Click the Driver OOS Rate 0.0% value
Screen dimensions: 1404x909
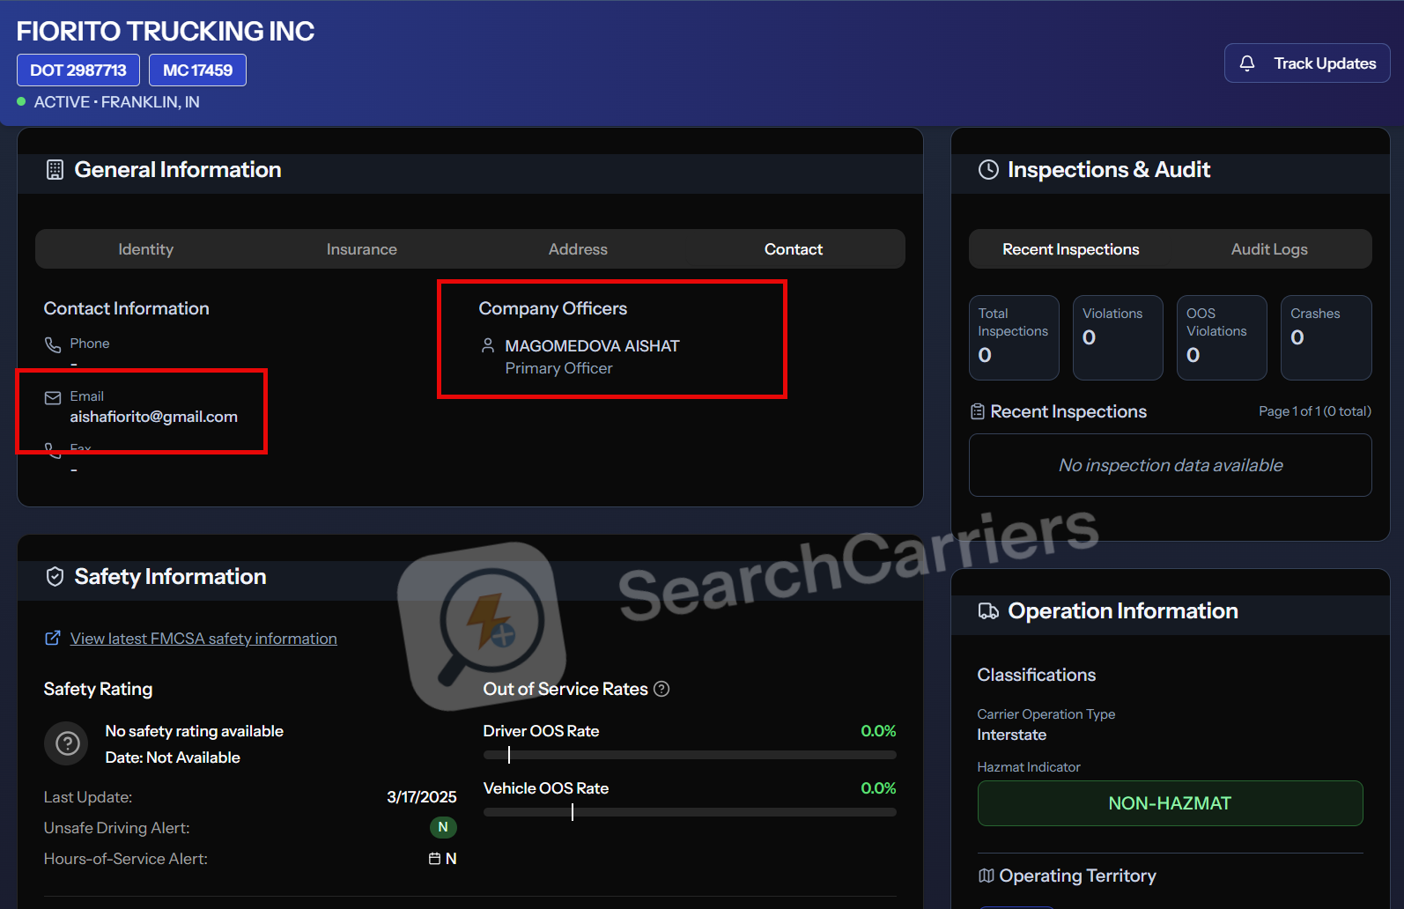[x=878, y=731]
